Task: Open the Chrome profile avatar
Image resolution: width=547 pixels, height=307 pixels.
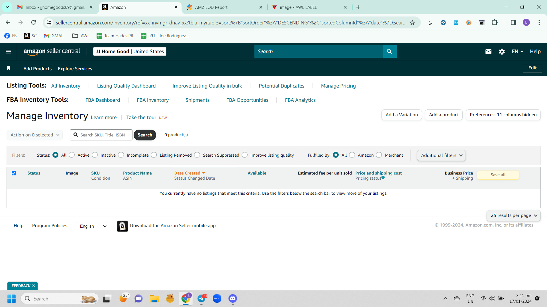Action: click(x=526, y=22)
